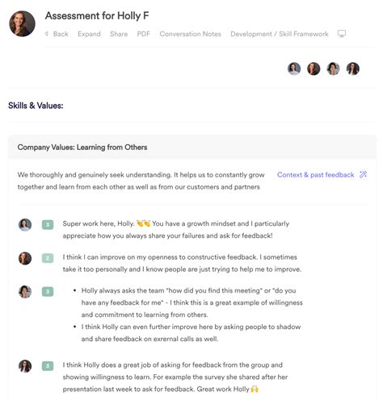Click the Back arrow icon
The height and width of the screenshot is (404, 383).
47,34
